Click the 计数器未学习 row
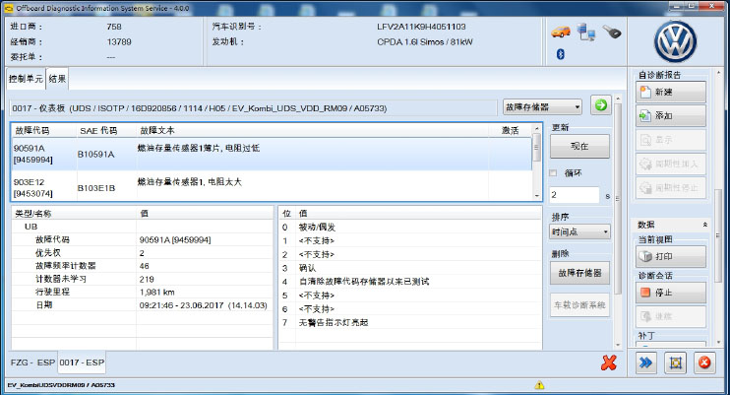The image size is (730, 395). click(x=142, y=279)
